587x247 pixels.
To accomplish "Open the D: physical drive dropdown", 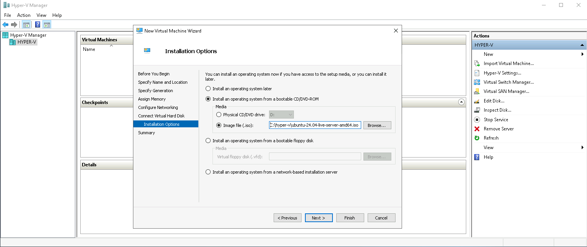I will click(x=281, y=115).
